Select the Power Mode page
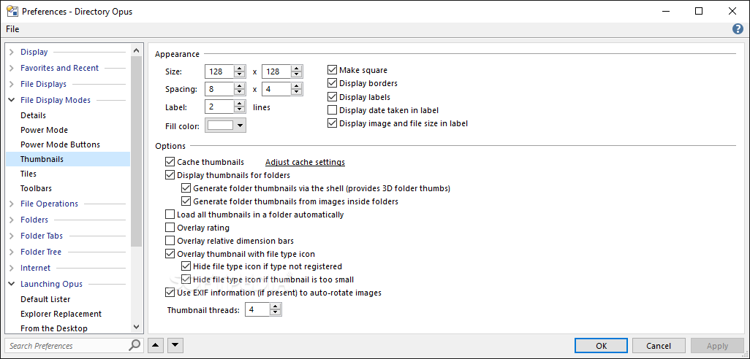Screen dimensions: 750x359 point(44,130)
